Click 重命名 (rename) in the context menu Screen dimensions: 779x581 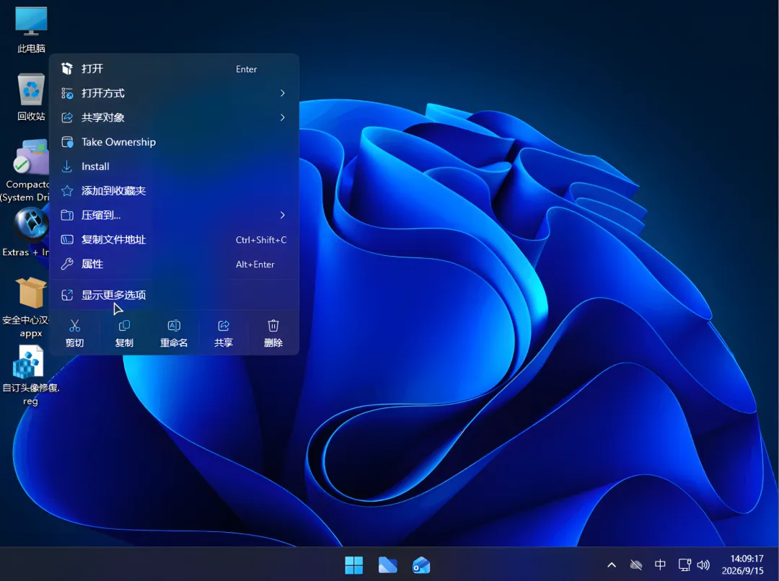(174, 333)
